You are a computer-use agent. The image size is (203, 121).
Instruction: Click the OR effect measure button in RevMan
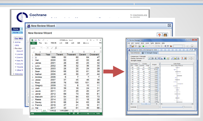point(153,58)
